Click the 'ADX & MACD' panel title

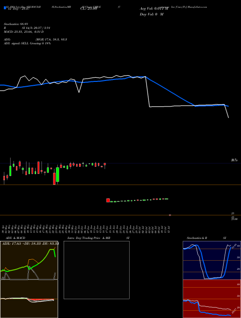(15, 238)
